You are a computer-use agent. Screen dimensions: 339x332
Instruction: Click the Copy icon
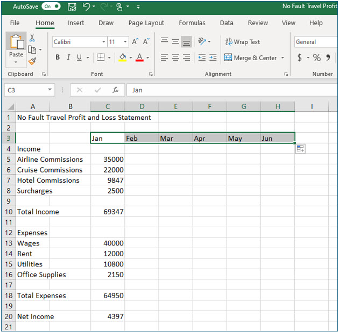coord(32,49)
